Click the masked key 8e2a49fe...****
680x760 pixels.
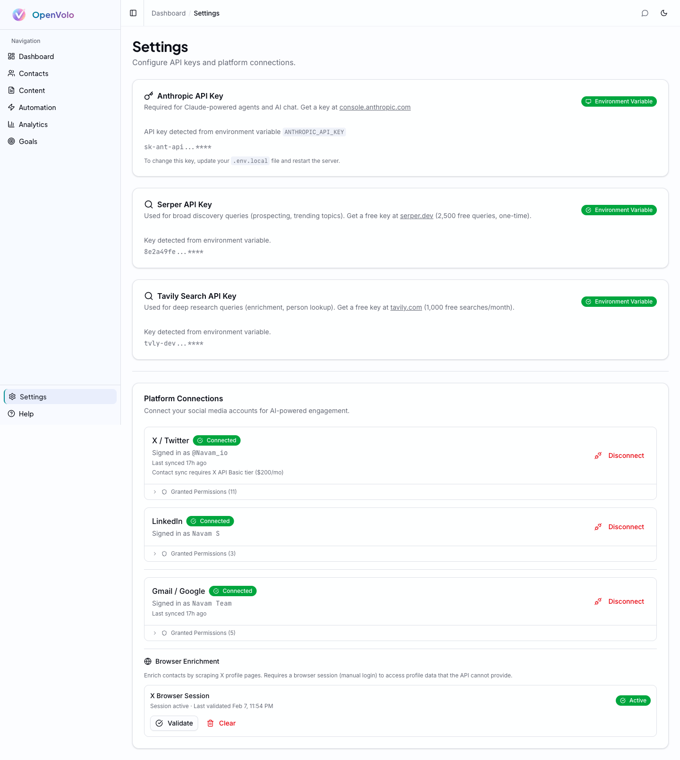174,252
